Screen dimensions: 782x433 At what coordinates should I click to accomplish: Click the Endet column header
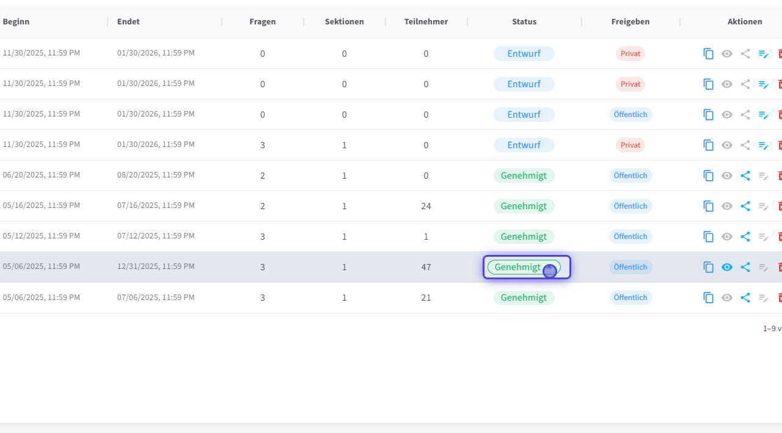[x=128, y=22]
